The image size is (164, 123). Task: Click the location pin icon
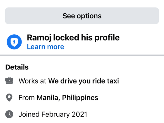pos(9,97)
